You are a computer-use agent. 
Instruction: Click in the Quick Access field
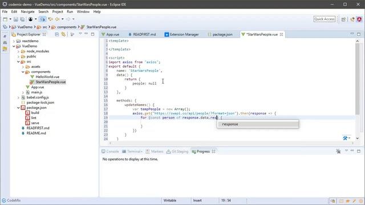point(325,19)
